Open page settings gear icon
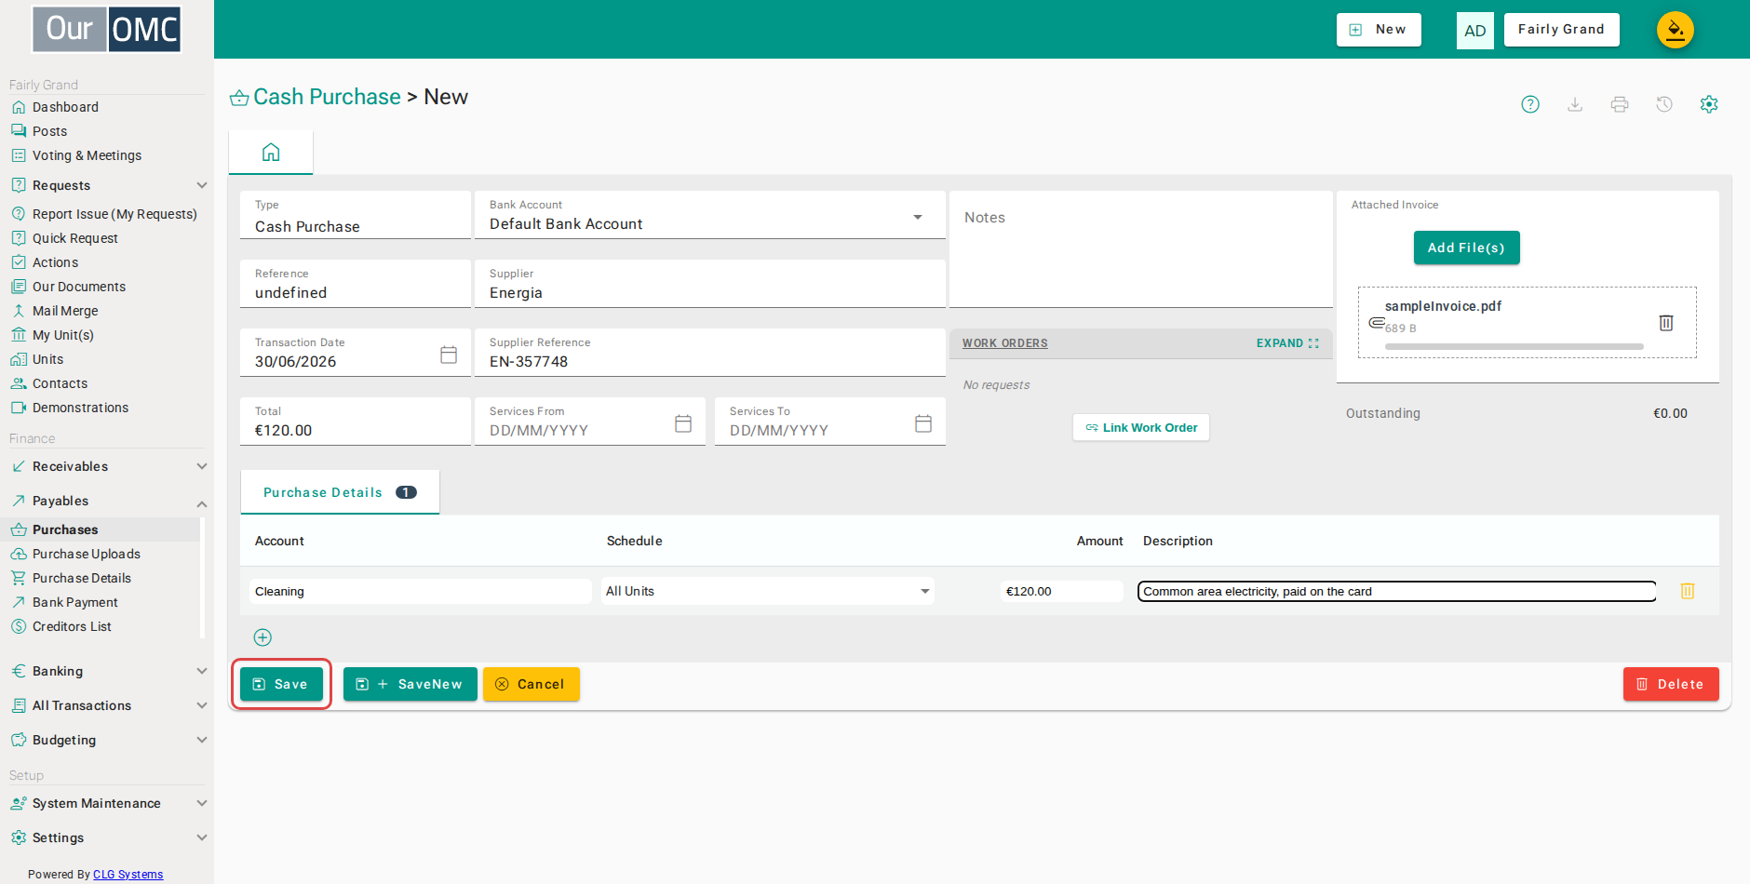1750x884 pixels. 1709,104
